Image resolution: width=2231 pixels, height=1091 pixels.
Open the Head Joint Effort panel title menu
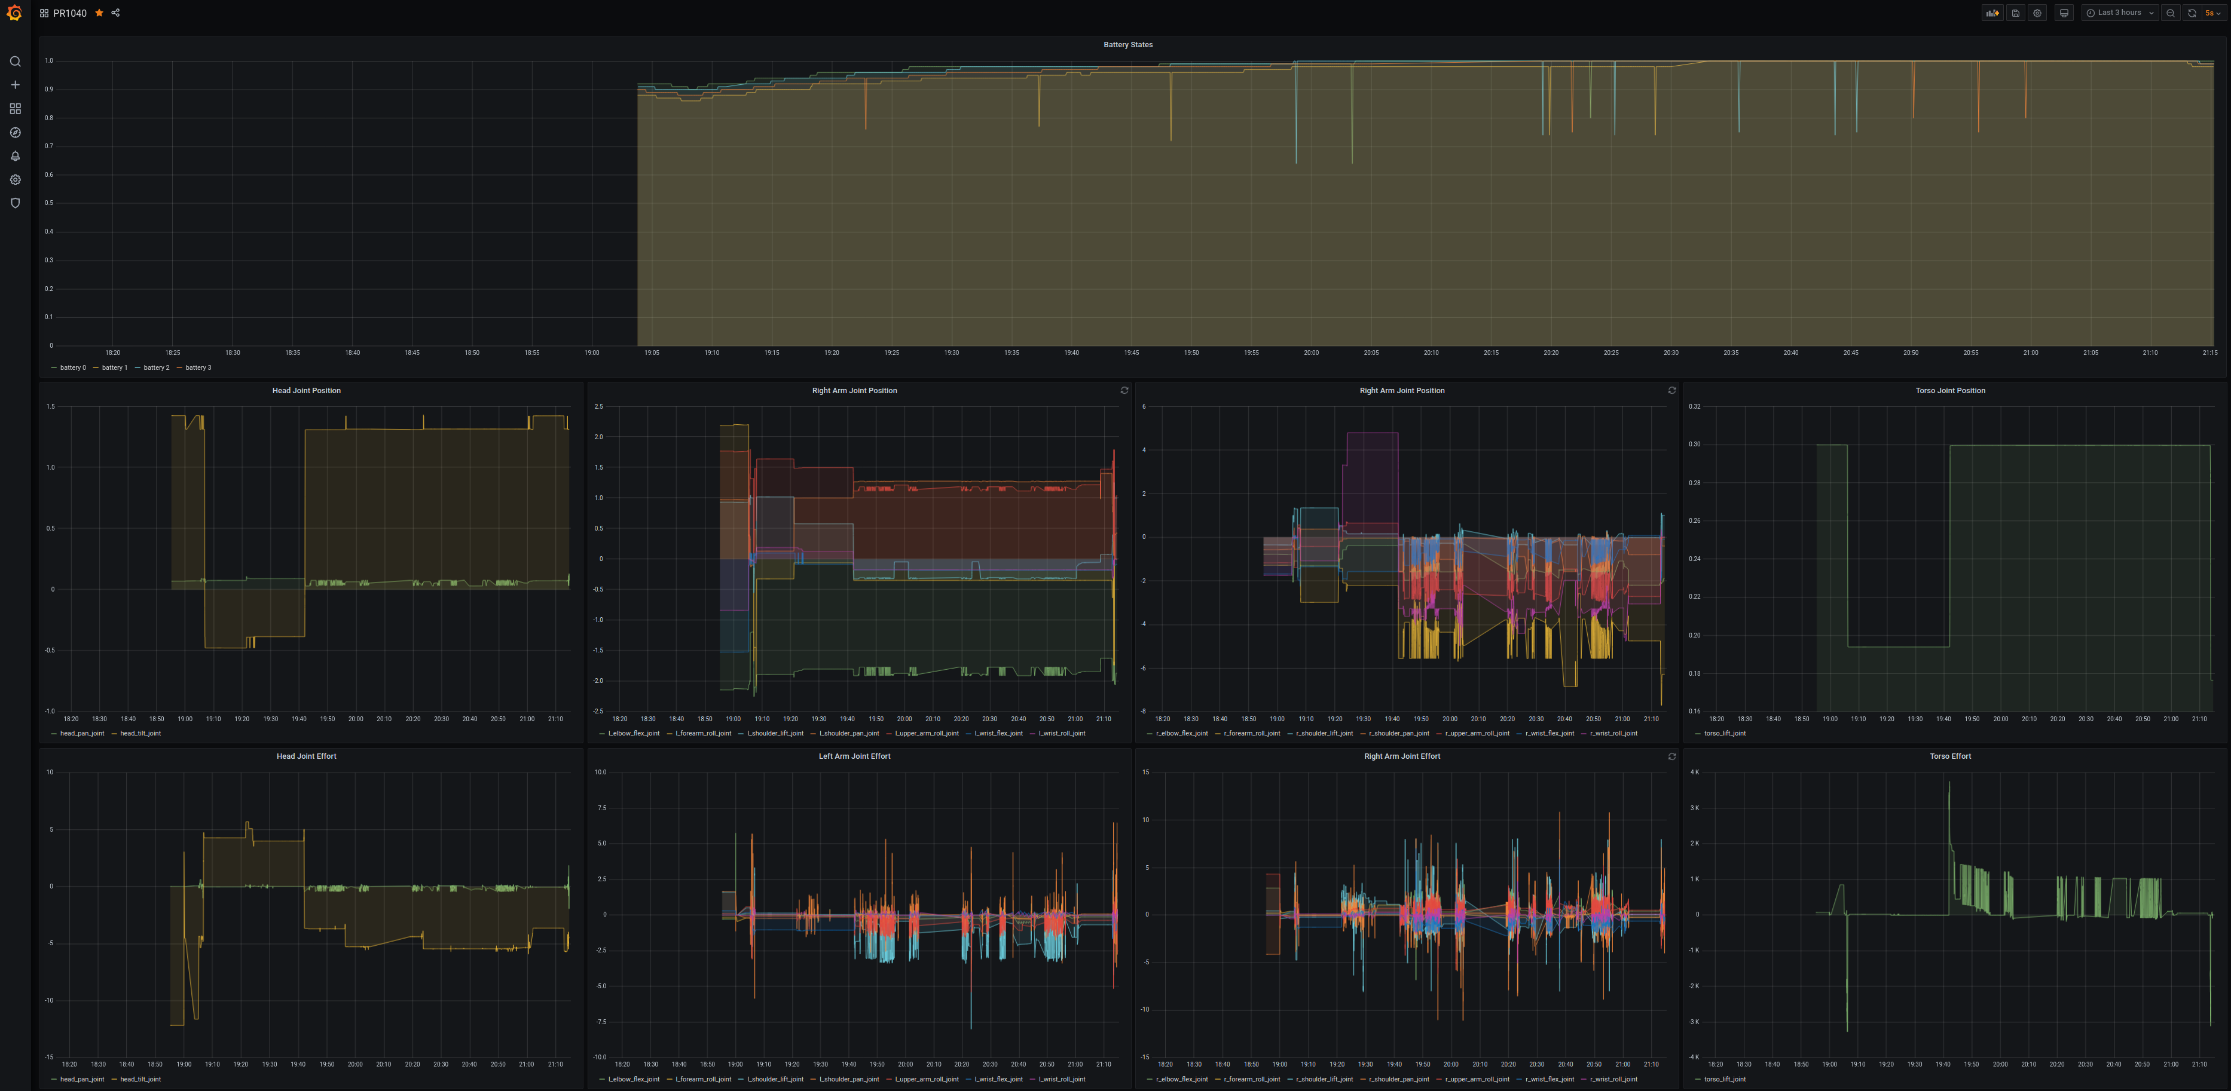(307, 757)
